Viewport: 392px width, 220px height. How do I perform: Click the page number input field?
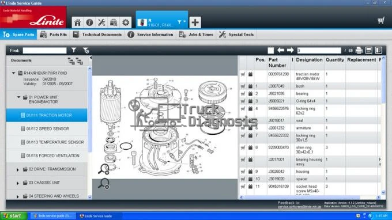[x=319, y=51]
